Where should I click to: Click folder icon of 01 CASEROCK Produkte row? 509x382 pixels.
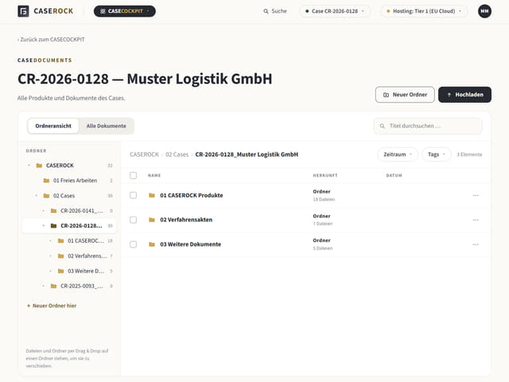tap(152, 195)
